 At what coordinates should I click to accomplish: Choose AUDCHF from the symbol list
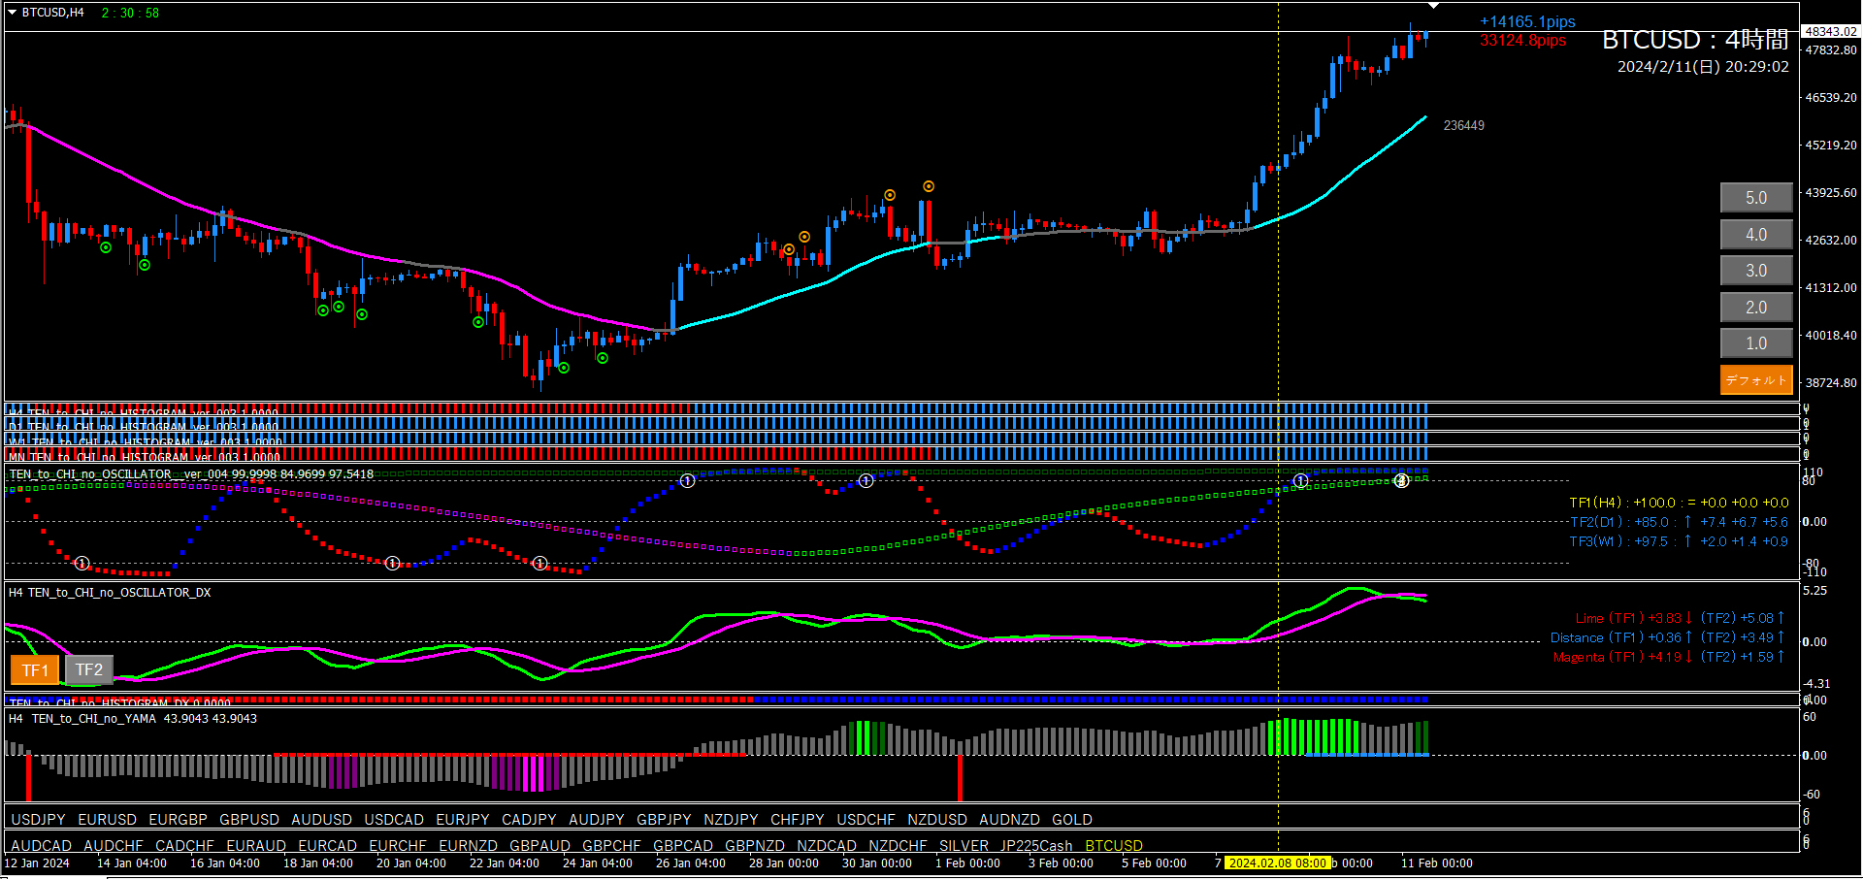pos(114,846)
